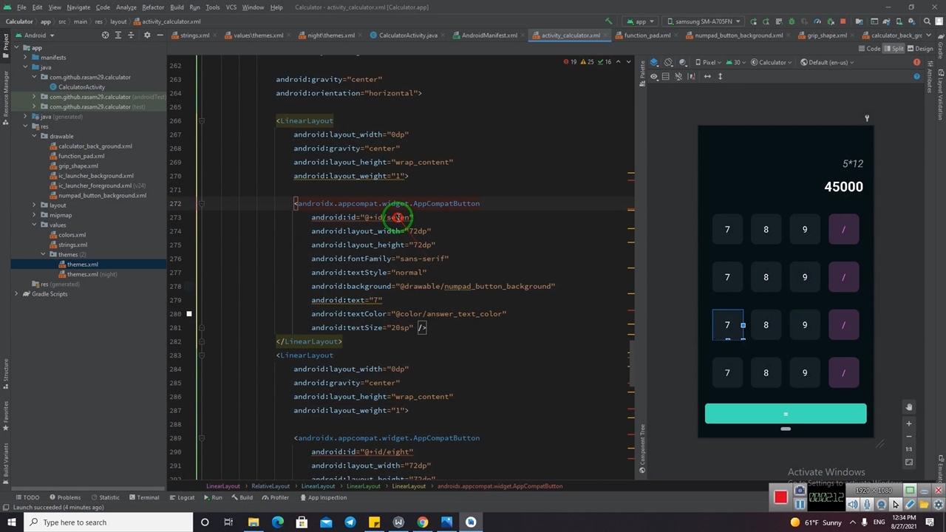Screen dimensions: 946x532
Task: Switch editor to Split view mode
Action: tap(894, 49)
